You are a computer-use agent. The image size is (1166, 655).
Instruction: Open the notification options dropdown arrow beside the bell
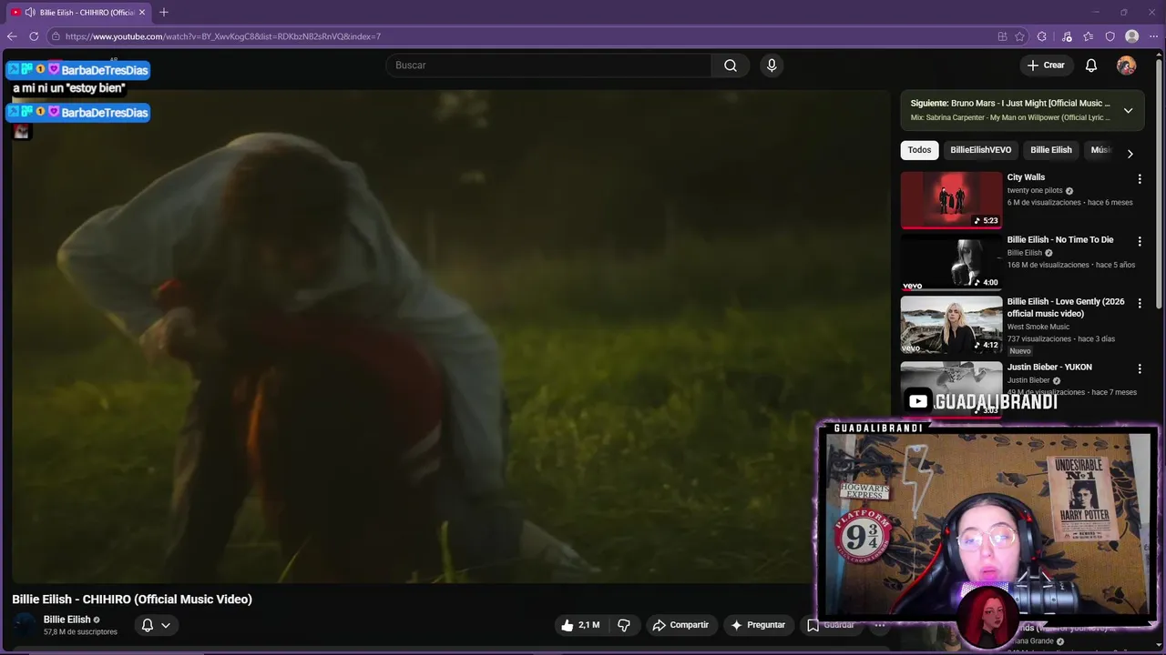tap(166, 625)
